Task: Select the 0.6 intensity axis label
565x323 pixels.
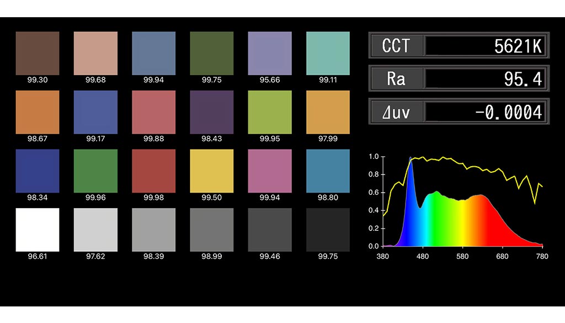Action: click(x=374, y=193)
